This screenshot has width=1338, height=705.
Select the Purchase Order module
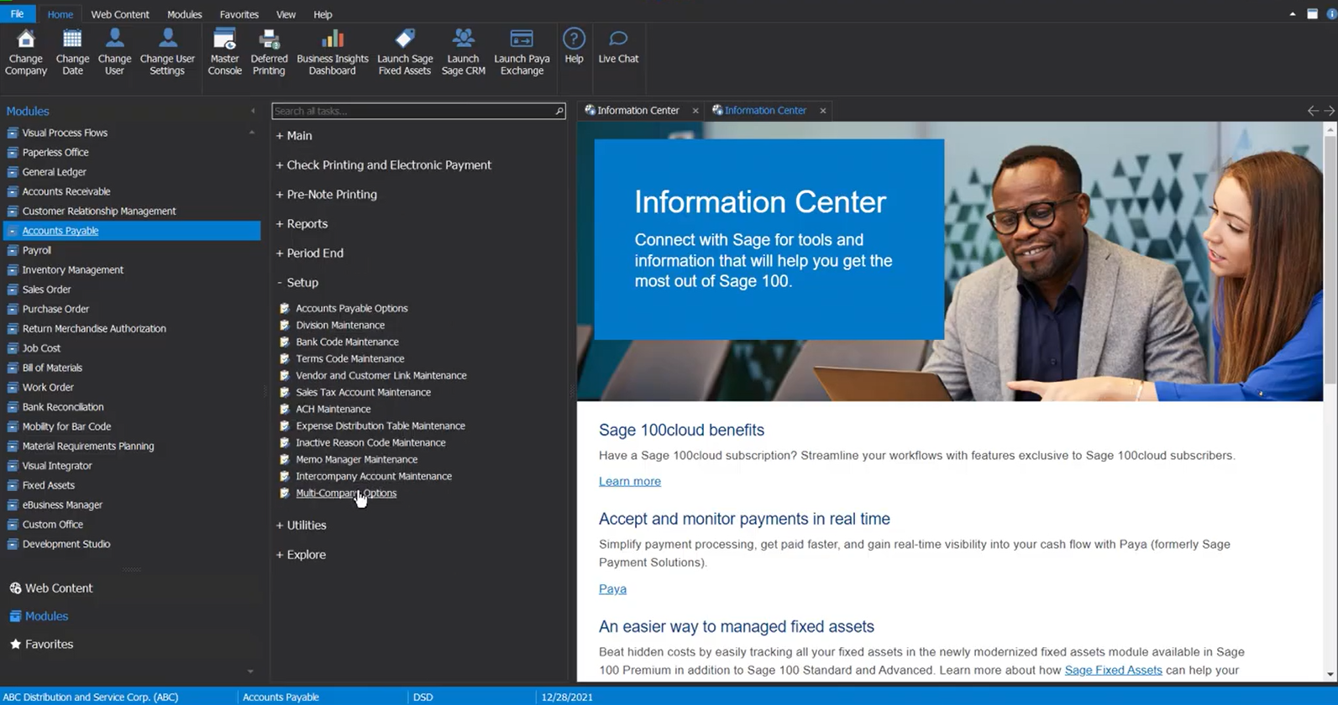pyautogui.click(x=55, y=309)
